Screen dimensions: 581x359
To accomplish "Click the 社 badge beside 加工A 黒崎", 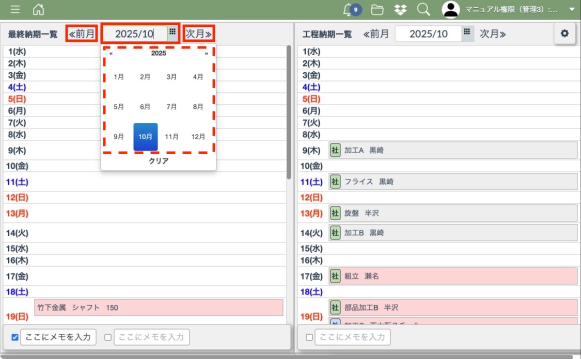I will point(335,151).
